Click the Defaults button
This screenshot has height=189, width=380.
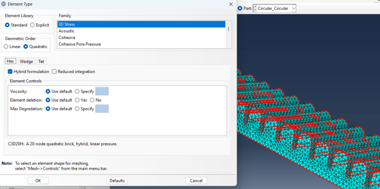coord(117,180)
